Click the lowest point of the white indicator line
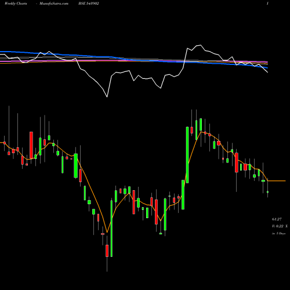 pos(107,96)
